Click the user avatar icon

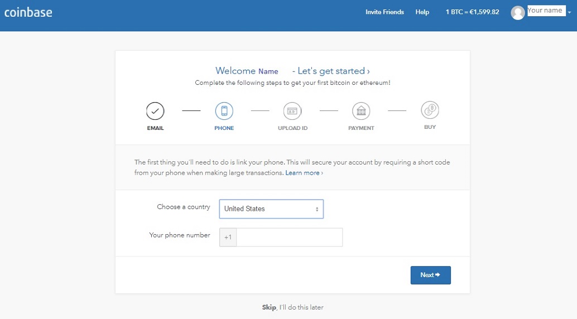517,13
